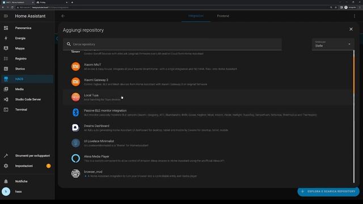Select the Xiaomi MIoT repository title

point(92,65)
